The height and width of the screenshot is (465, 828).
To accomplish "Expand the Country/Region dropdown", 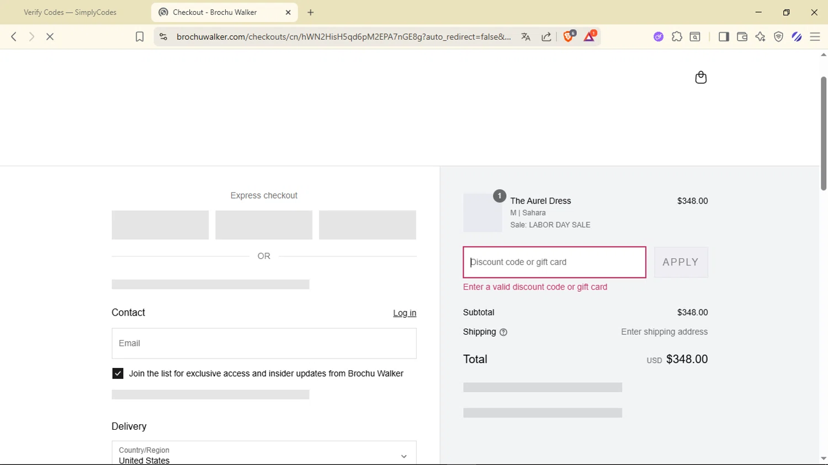I will (264, 453).
